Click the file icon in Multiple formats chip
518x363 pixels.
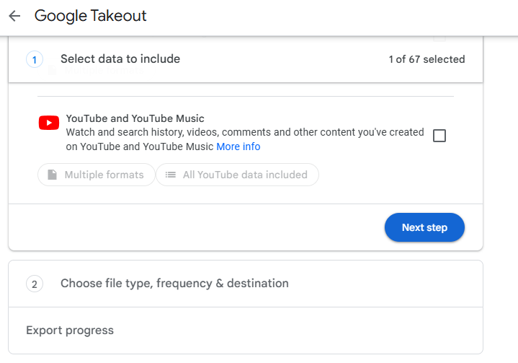click(52, 175)
